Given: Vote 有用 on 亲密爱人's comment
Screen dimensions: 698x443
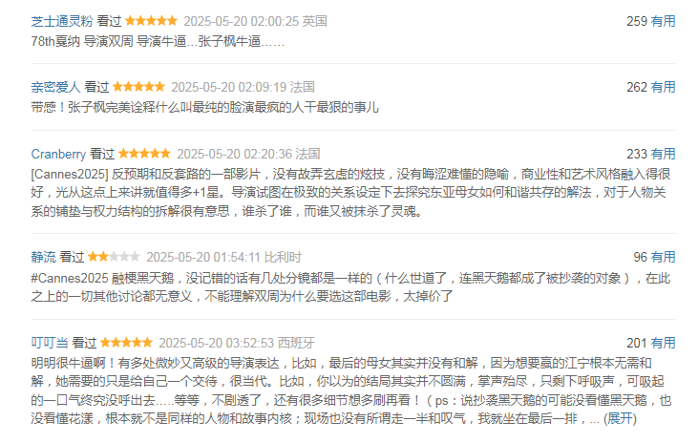Looking at the screenshot, I should [x=664, y=87].
